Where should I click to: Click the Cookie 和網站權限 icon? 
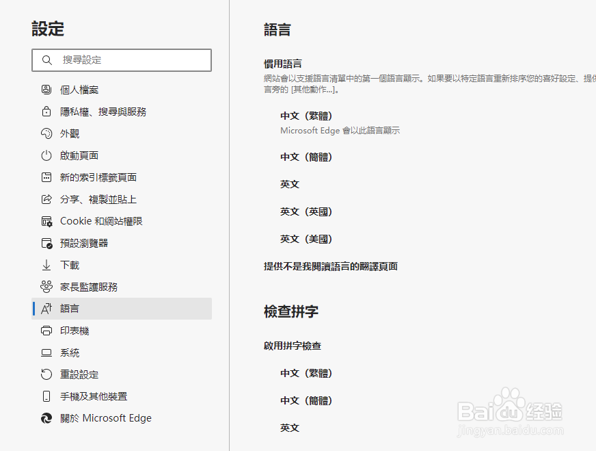(46, 221)
